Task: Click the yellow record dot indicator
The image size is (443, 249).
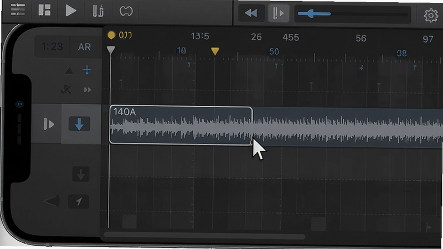Action: tap(111, 35)
